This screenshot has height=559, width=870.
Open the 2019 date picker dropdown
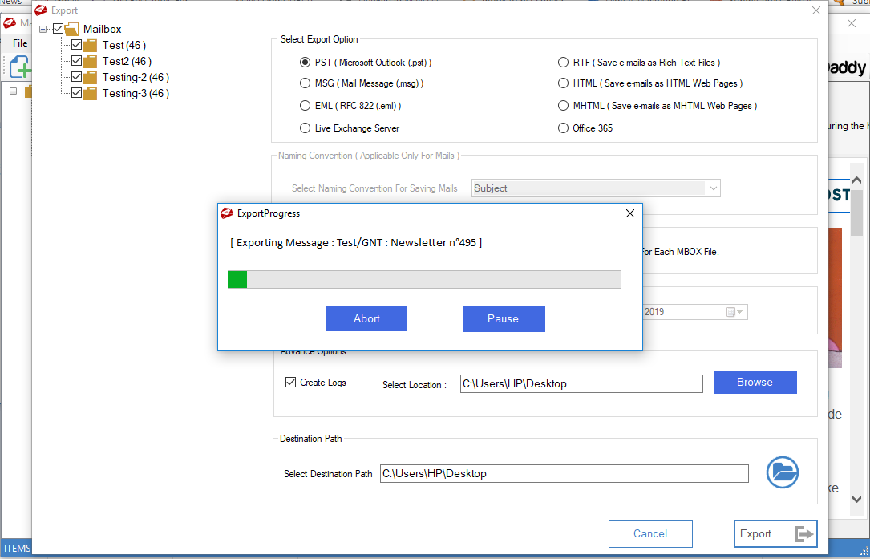740,312
